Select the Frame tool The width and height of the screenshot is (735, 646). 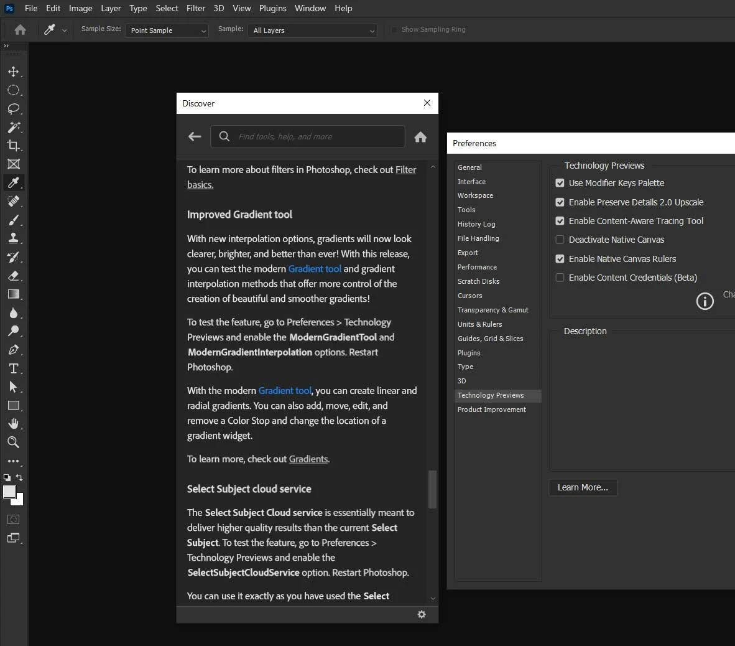(x=14, y=164)
